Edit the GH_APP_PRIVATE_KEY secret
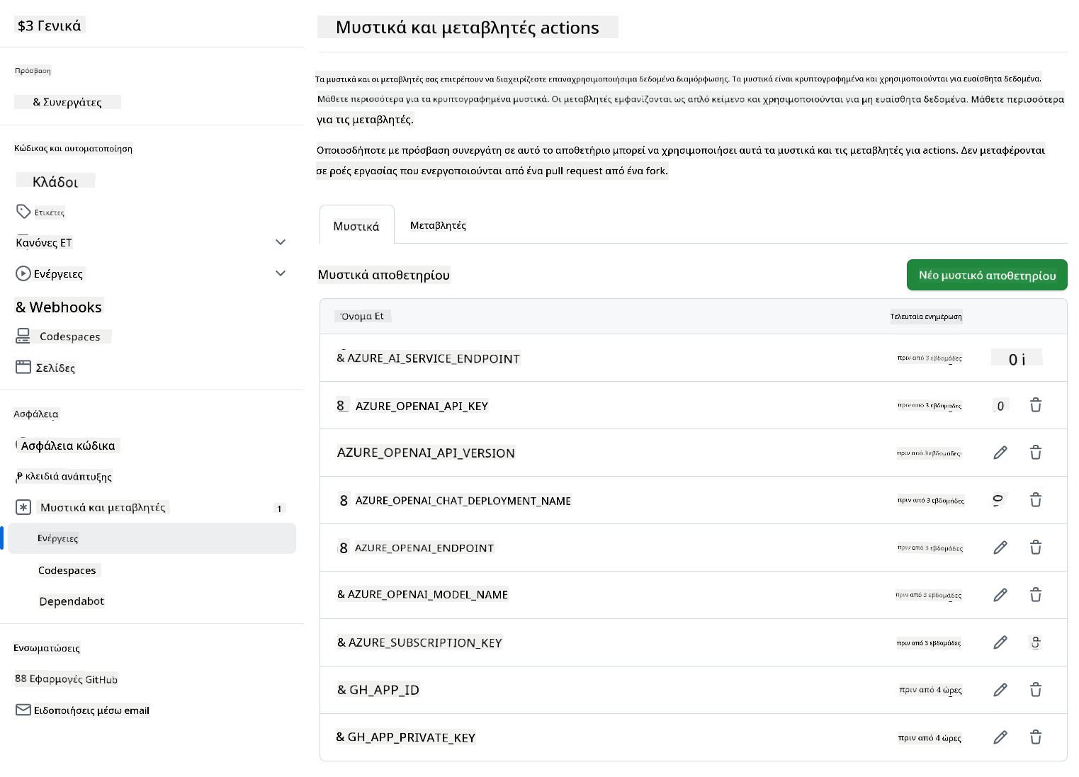The image size is (1079, 777). (1000, 737)
